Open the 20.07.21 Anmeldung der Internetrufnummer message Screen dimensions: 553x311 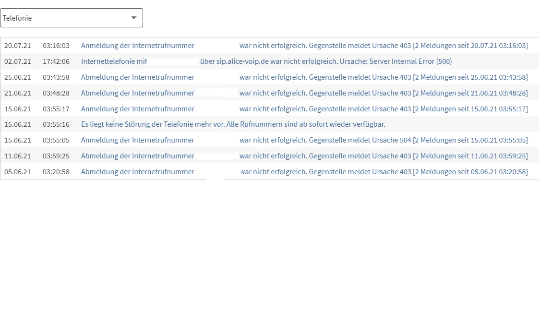[304, 46]
